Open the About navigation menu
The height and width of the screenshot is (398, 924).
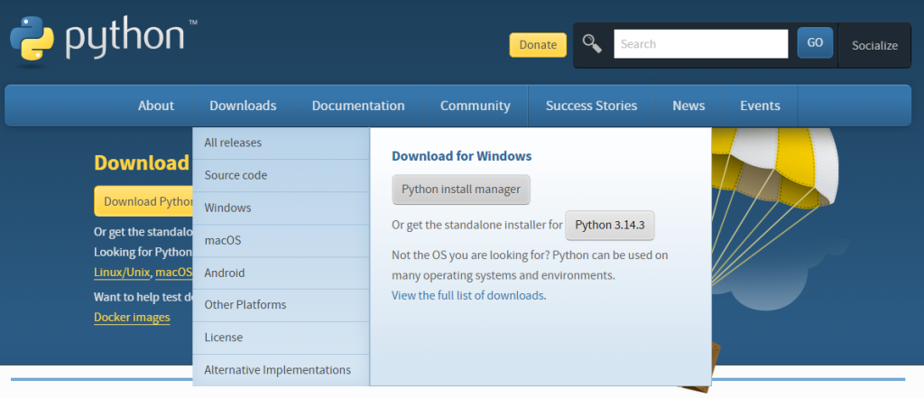155,106
